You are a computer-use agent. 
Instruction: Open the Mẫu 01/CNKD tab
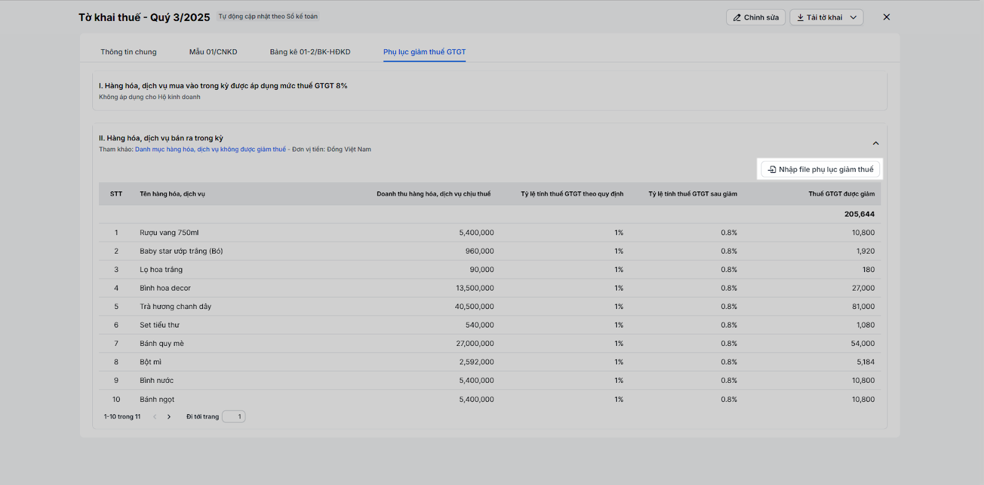click(213, 52)
